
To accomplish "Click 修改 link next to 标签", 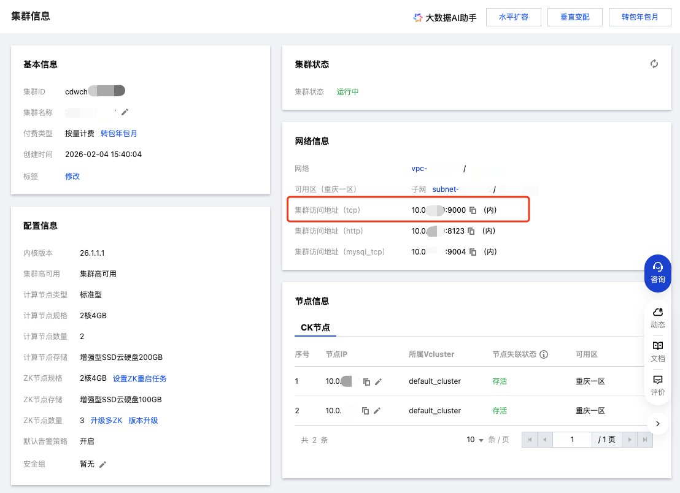I will click(72, 177).
